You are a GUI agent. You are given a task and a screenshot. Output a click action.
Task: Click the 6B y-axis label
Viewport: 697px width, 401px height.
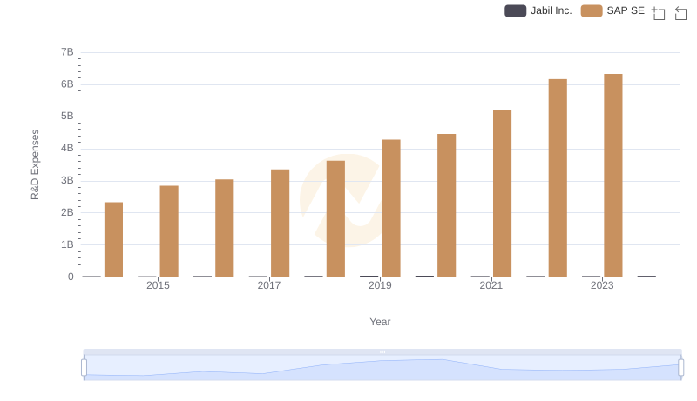67,84
